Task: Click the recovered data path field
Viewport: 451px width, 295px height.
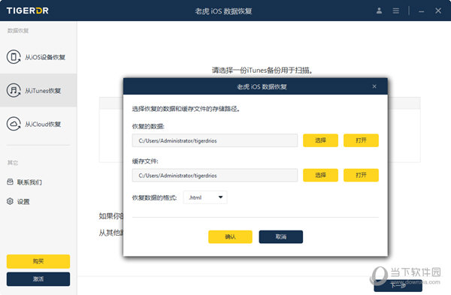Action: click(x=215, y=140)
